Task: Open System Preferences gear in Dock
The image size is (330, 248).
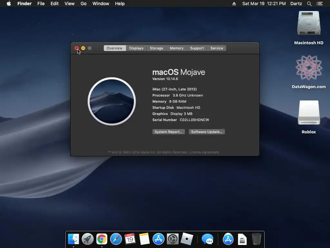Action: pos(173,239)
